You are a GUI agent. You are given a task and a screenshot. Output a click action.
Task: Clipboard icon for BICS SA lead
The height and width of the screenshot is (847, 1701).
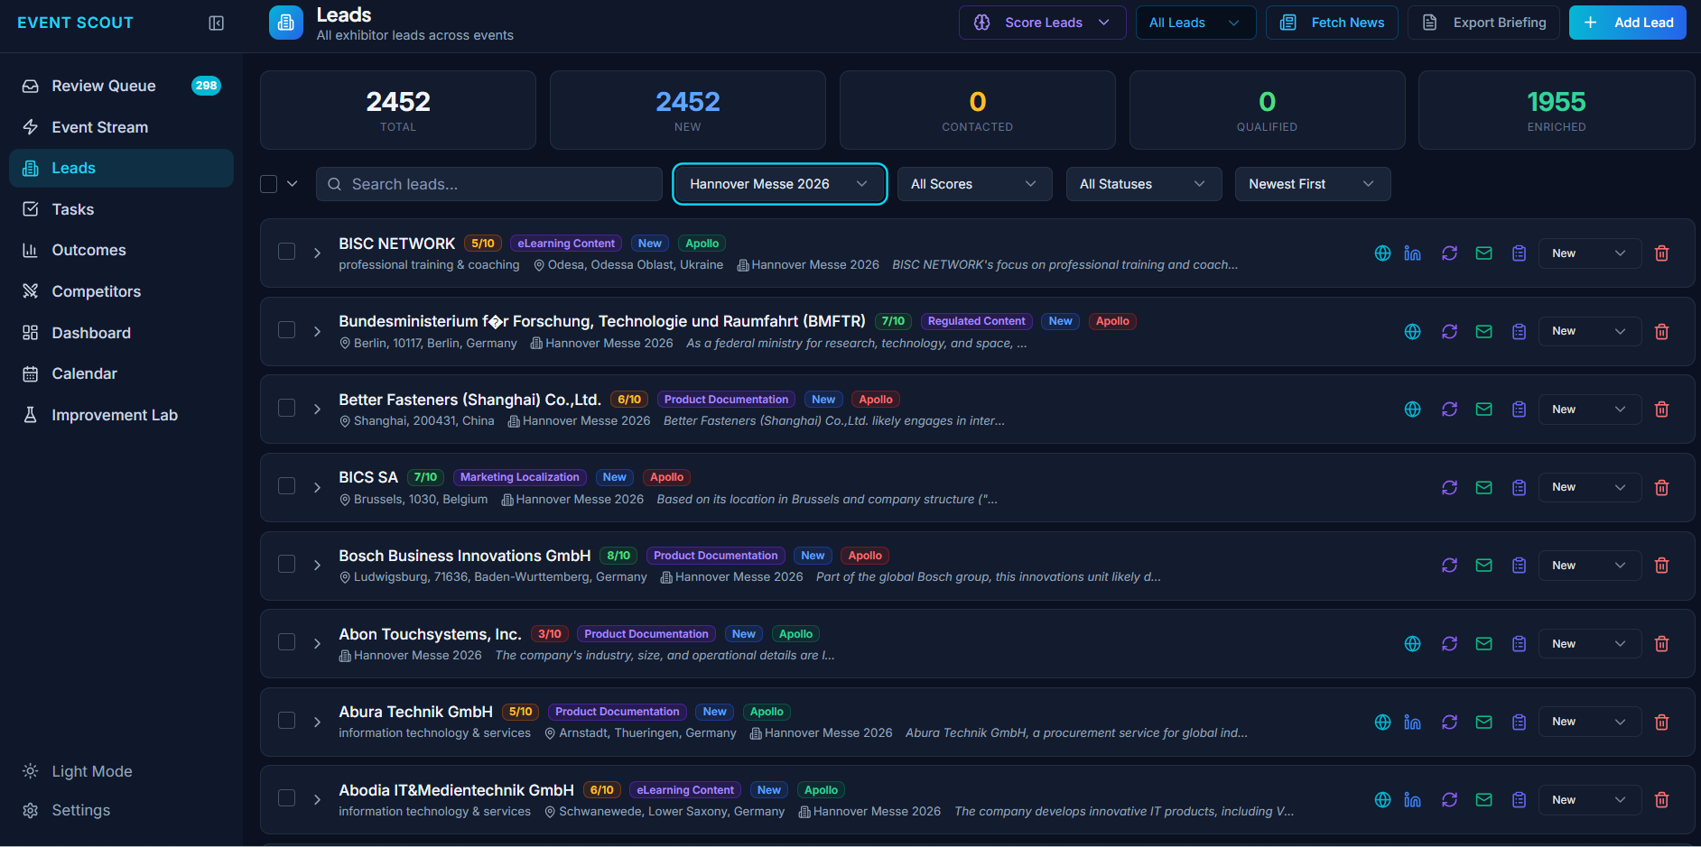click(x=1520, y=488)
